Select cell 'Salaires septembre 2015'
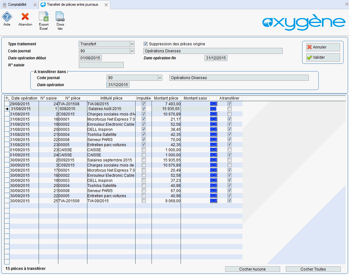This screenshot has width=349, height=275. 111,160
